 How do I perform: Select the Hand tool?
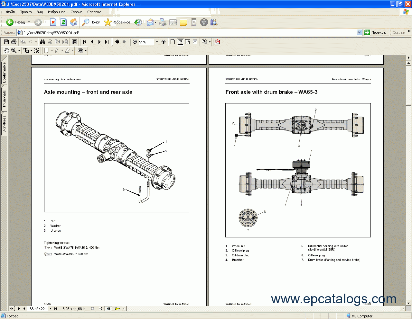pyautogui.click(x=6, y=50)
